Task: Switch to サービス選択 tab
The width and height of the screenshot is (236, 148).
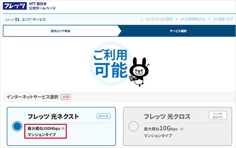Action: tap(178, 31)
